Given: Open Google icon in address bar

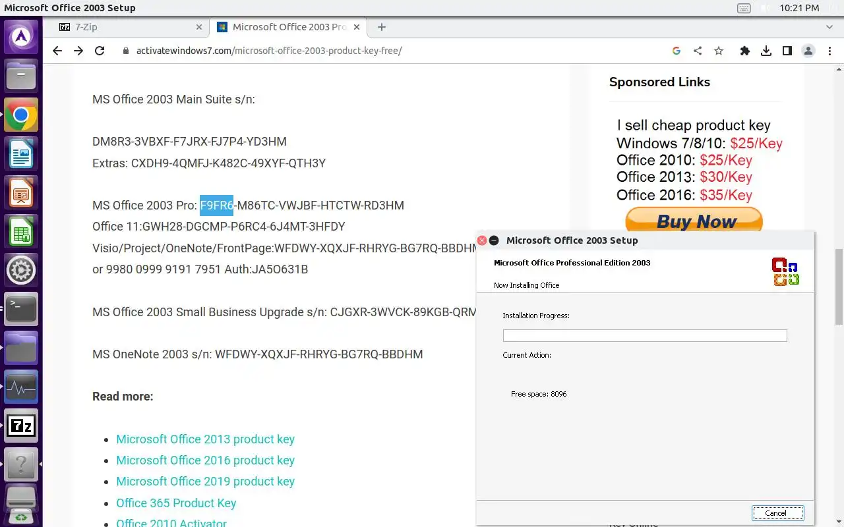Looking at the screenshot, I should click(677, 51).
